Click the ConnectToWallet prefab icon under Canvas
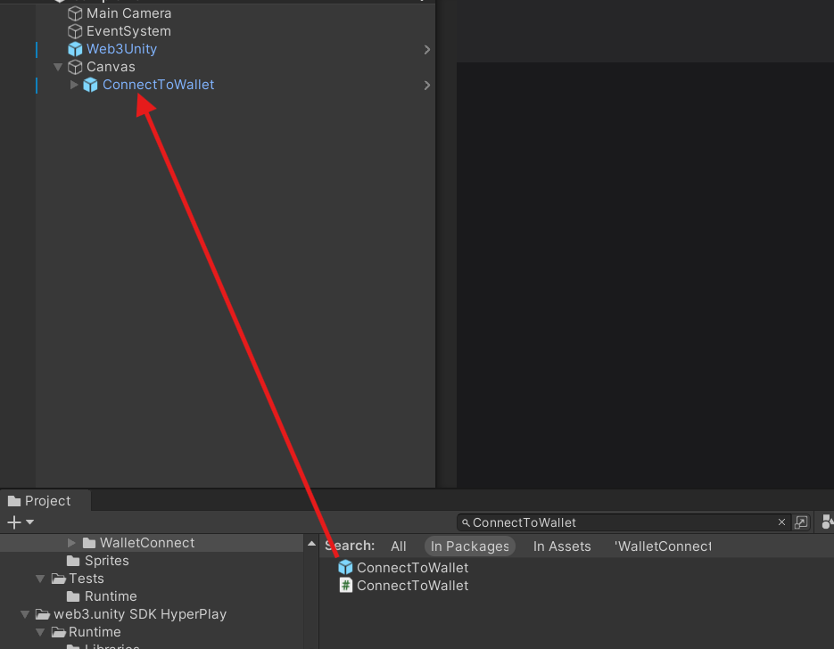The image size is (834, 649). click(90, 85)
